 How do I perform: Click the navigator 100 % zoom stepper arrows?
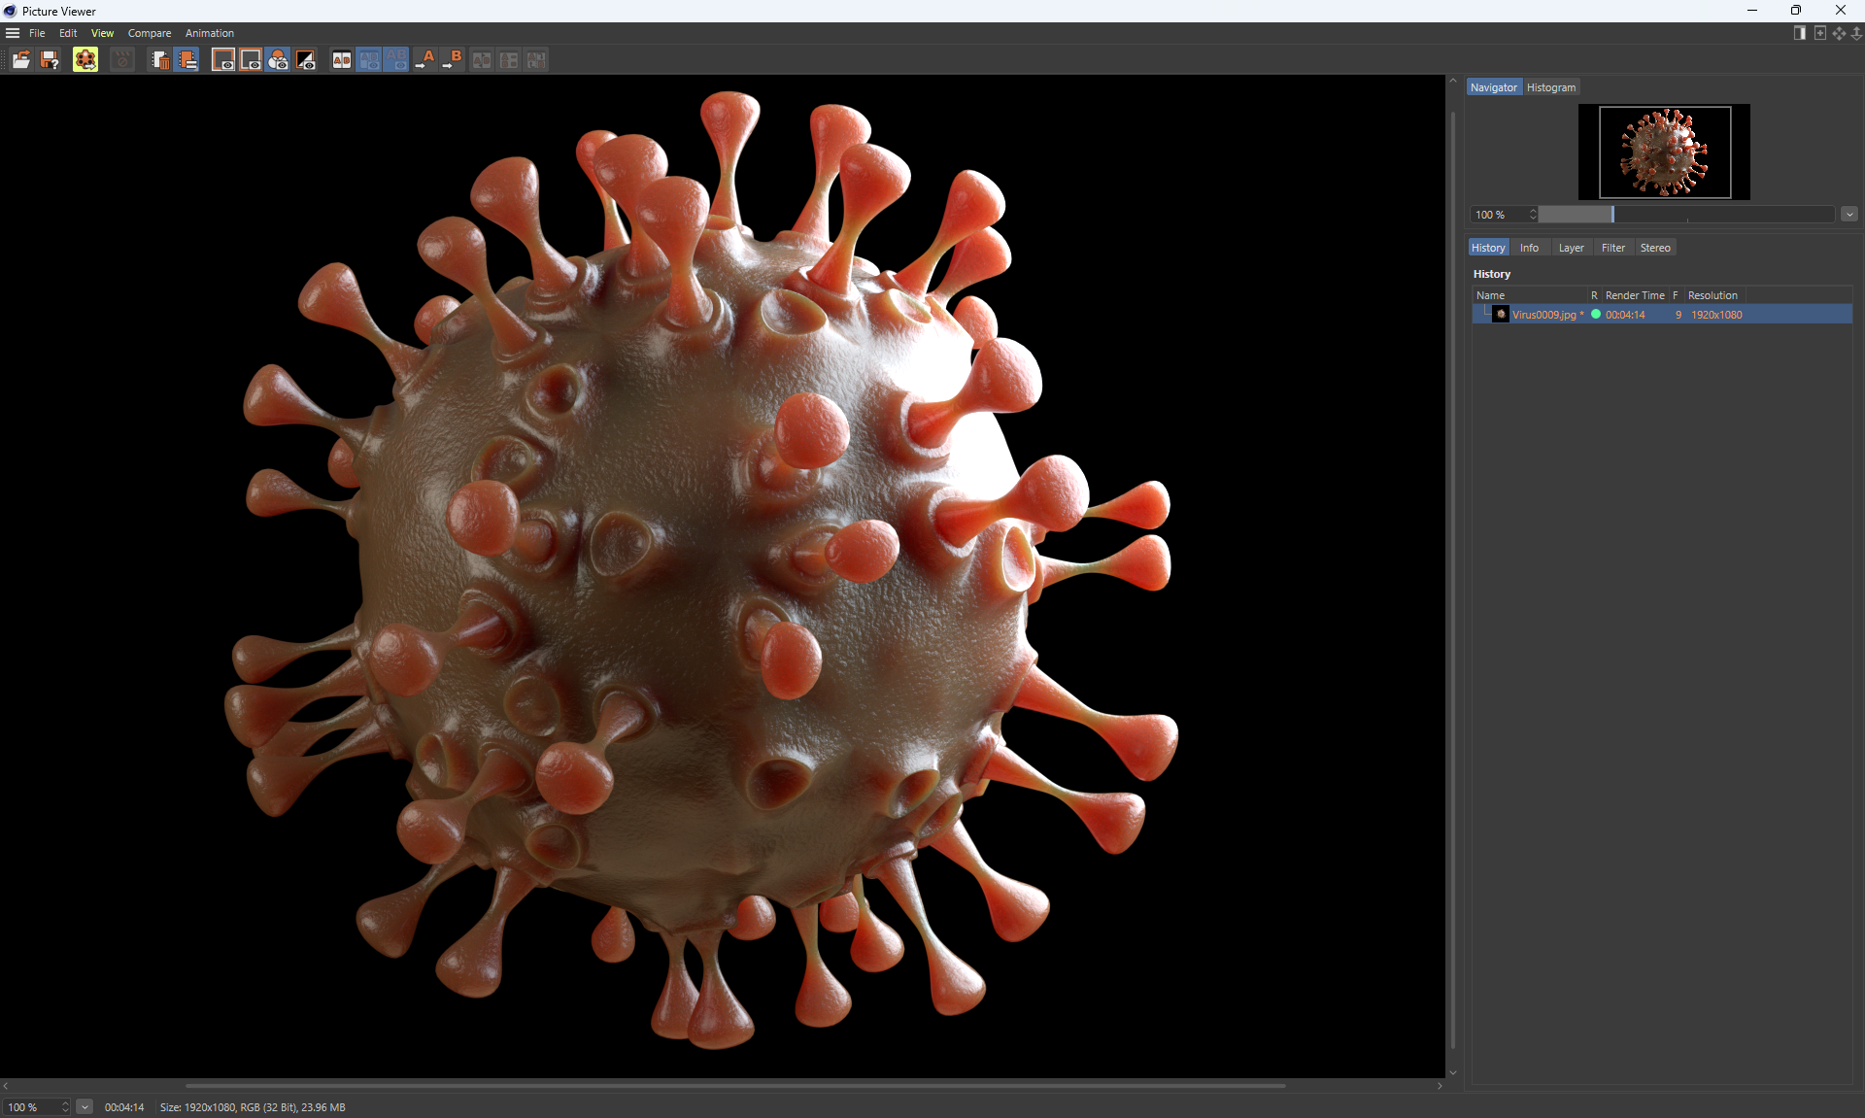tap(1533, 215)
